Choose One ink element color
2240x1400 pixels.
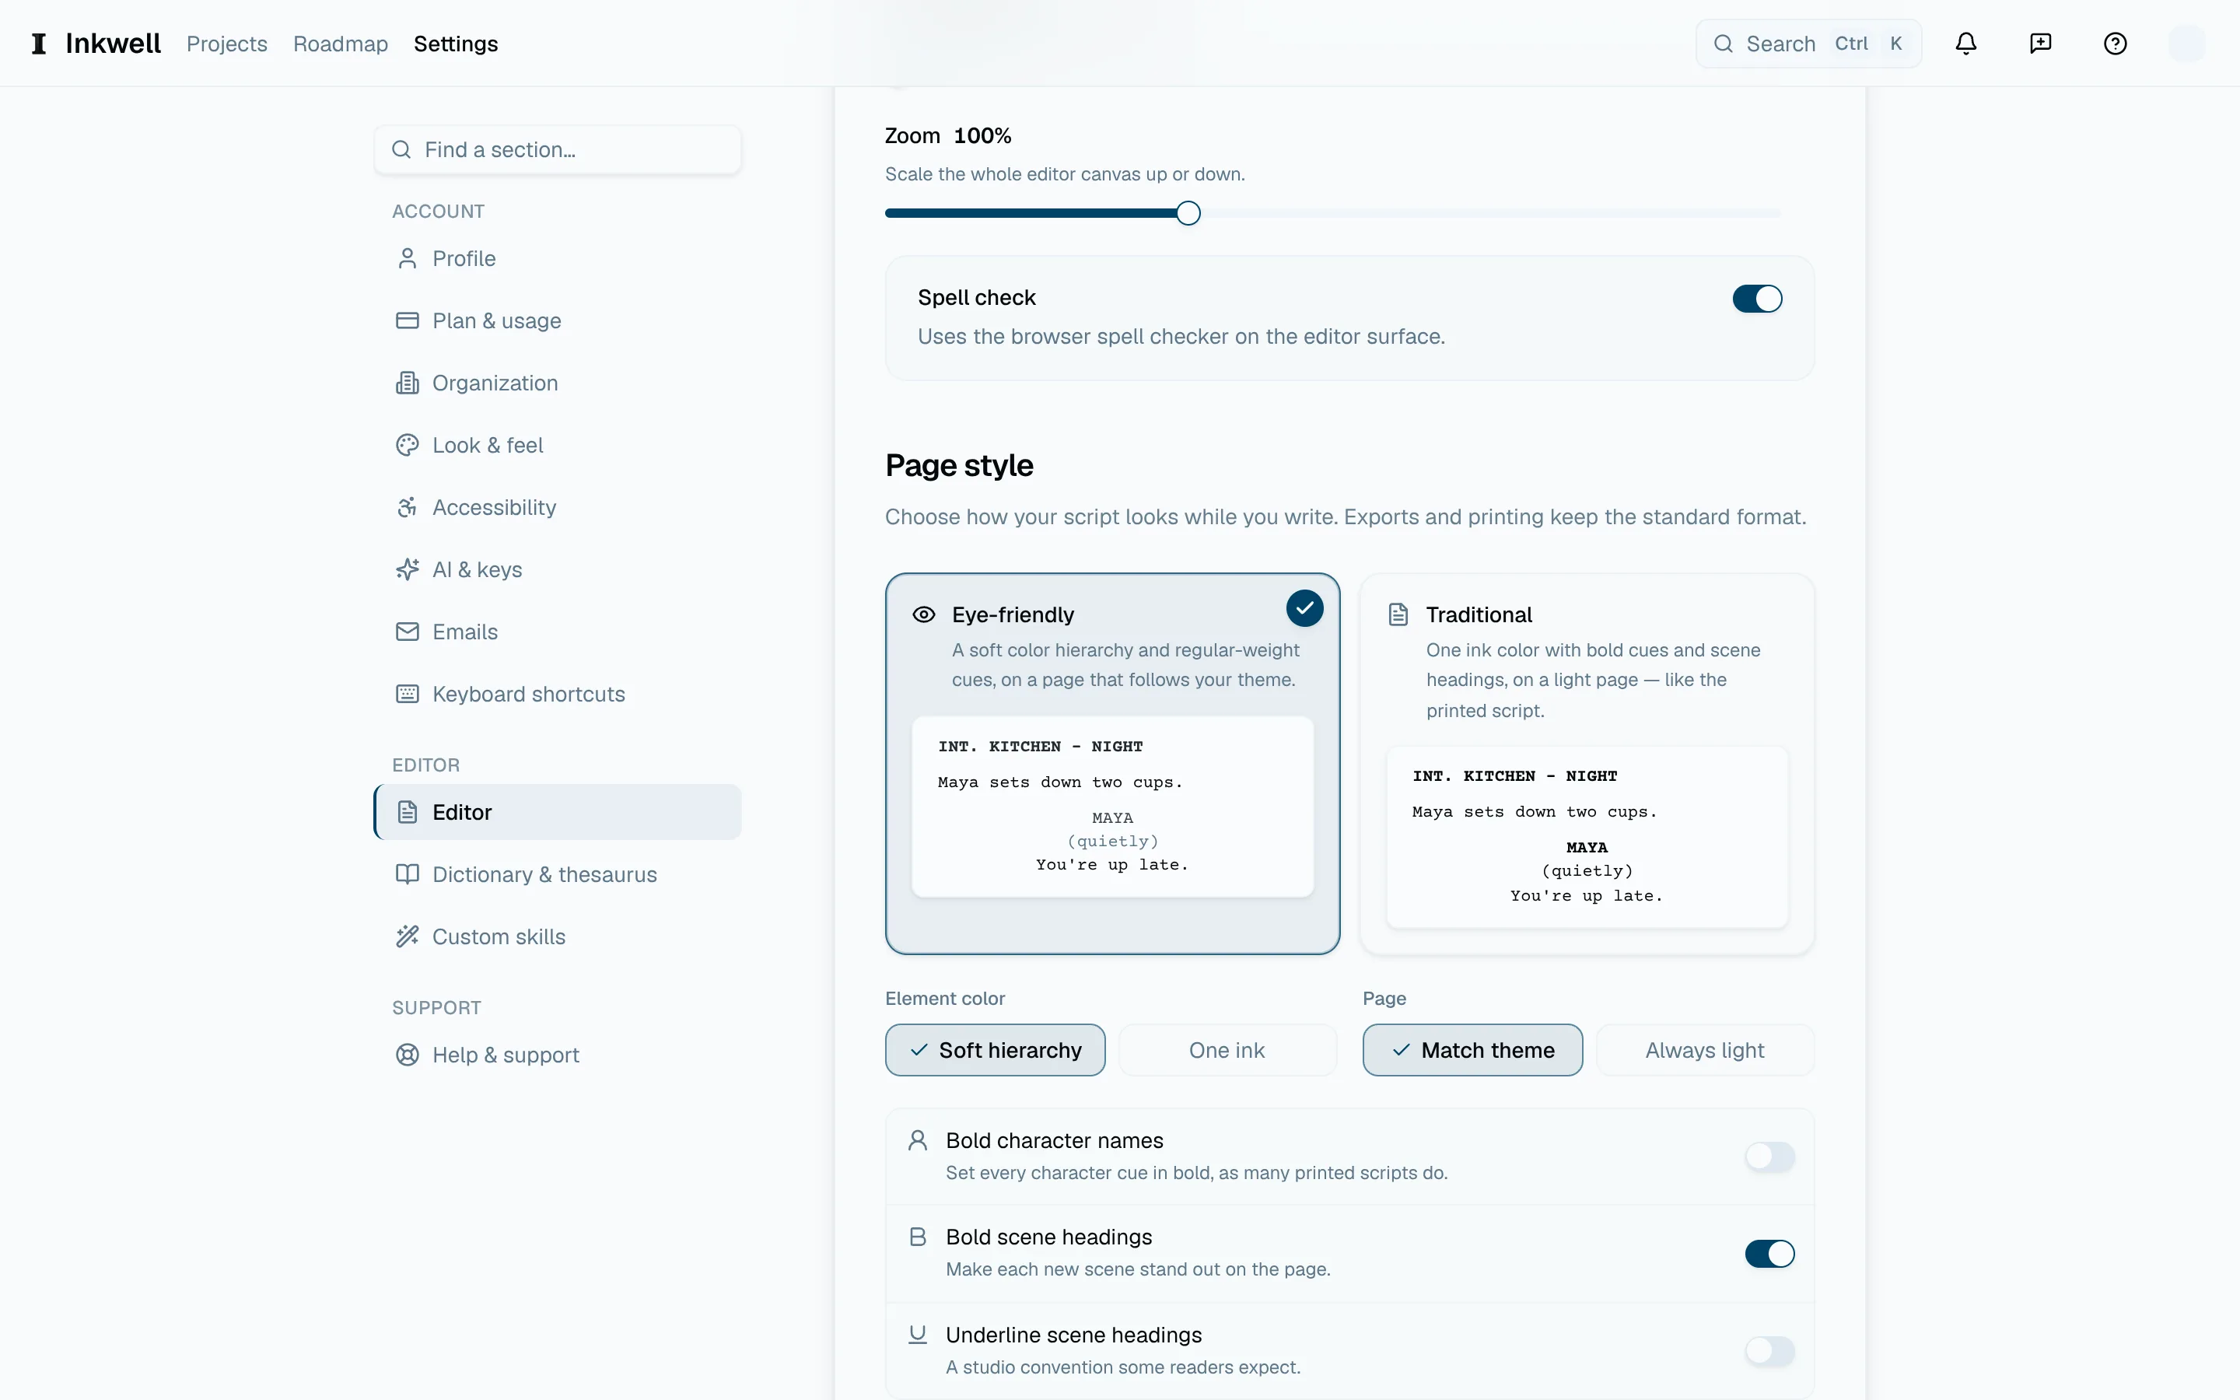coord(1227,1050)
